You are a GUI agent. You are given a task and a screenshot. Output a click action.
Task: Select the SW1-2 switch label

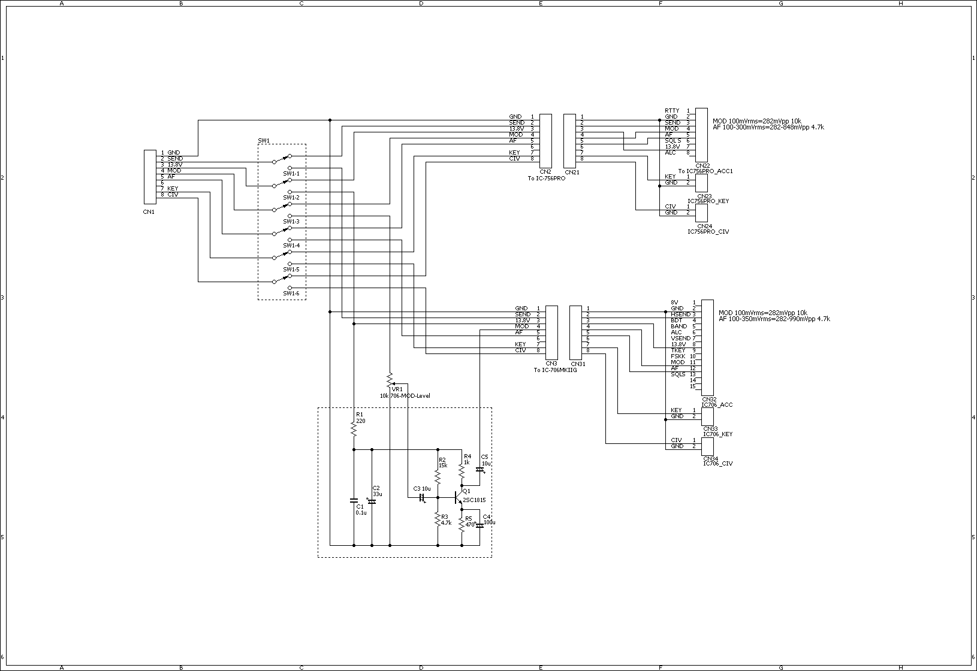291,198
